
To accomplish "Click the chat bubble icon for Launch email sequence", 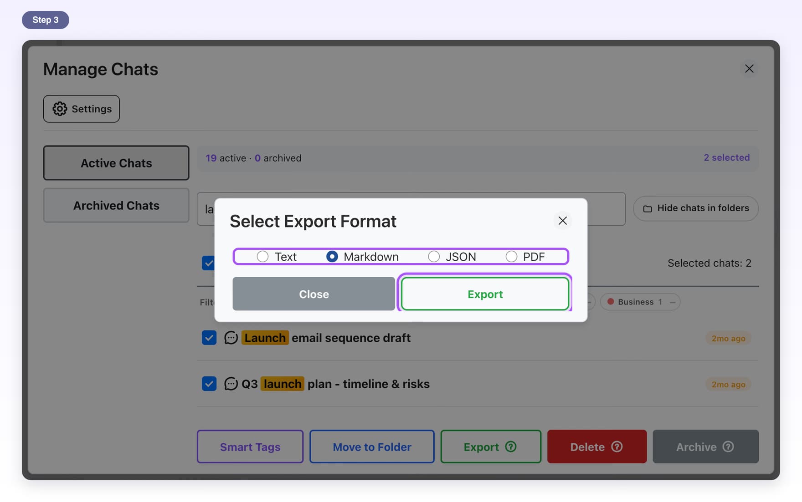I will (x=231, y=338).
